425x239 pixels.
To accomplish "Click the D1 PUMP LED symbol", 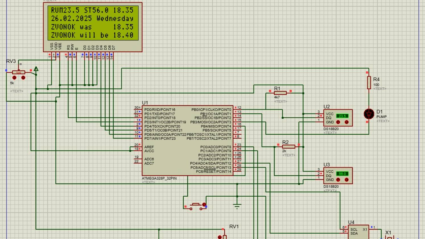I will click(x=369, y=114).
